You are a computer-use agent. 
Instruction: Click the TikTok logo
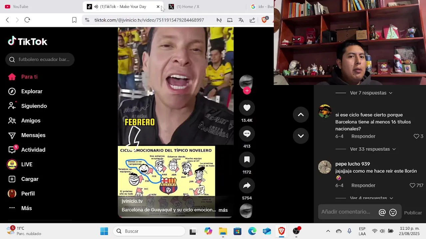click(28, 41)
